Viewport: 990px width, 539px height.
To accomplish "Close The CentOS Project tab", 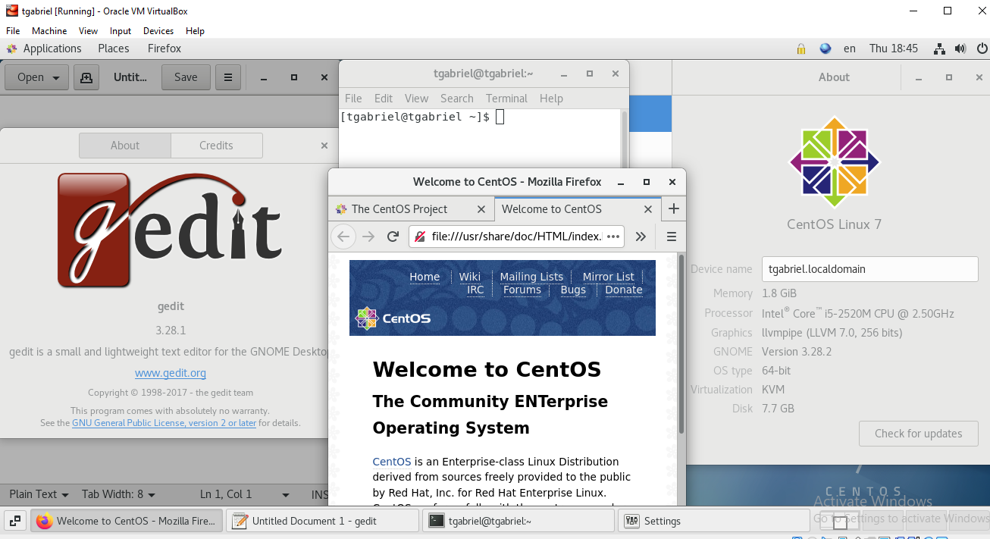I will [481, 209].
